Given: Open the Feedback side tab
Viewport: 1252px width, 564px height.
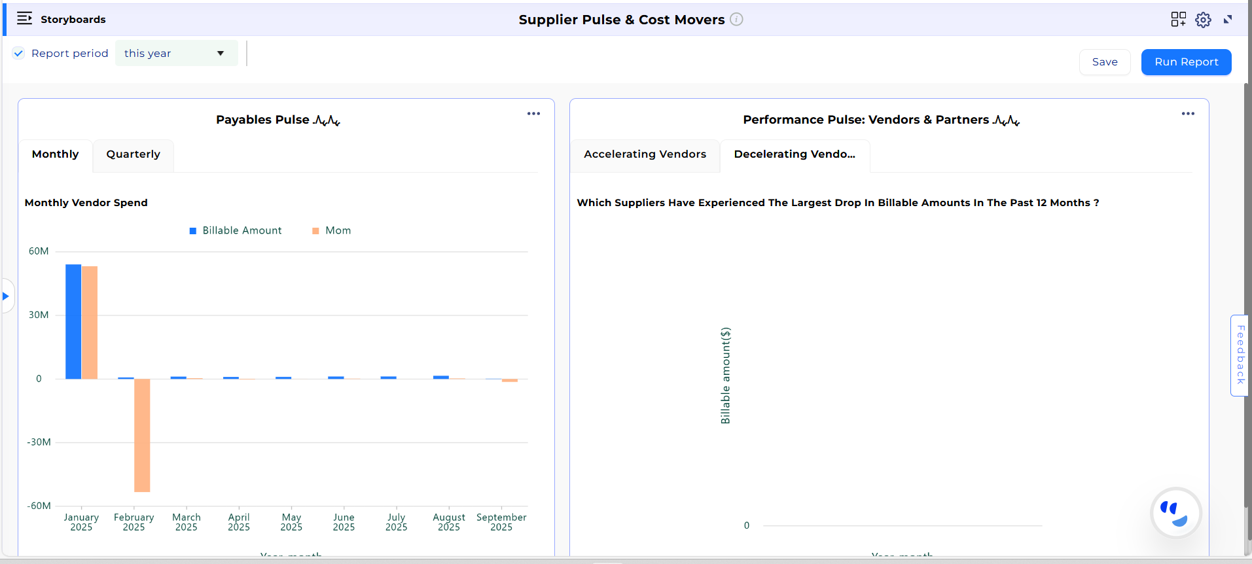Looking at the screenshot, I should (x=1240, y=355).
